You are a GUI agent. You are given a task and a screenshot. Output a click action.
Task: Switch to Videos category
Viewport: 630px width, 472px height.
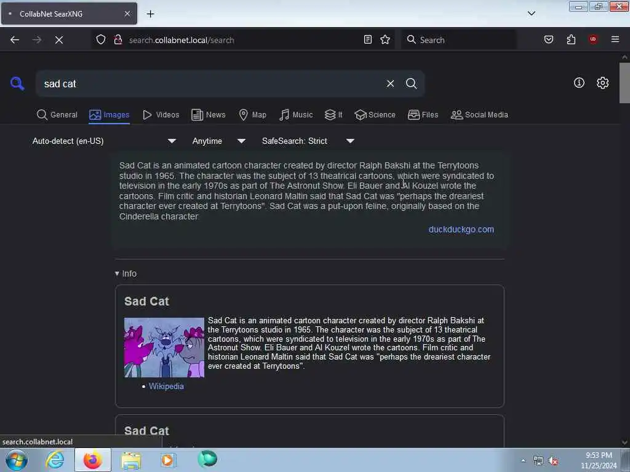161,115
